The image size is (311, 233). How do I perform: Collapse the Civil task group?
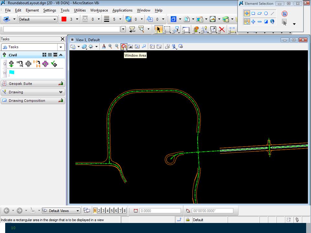61,55
